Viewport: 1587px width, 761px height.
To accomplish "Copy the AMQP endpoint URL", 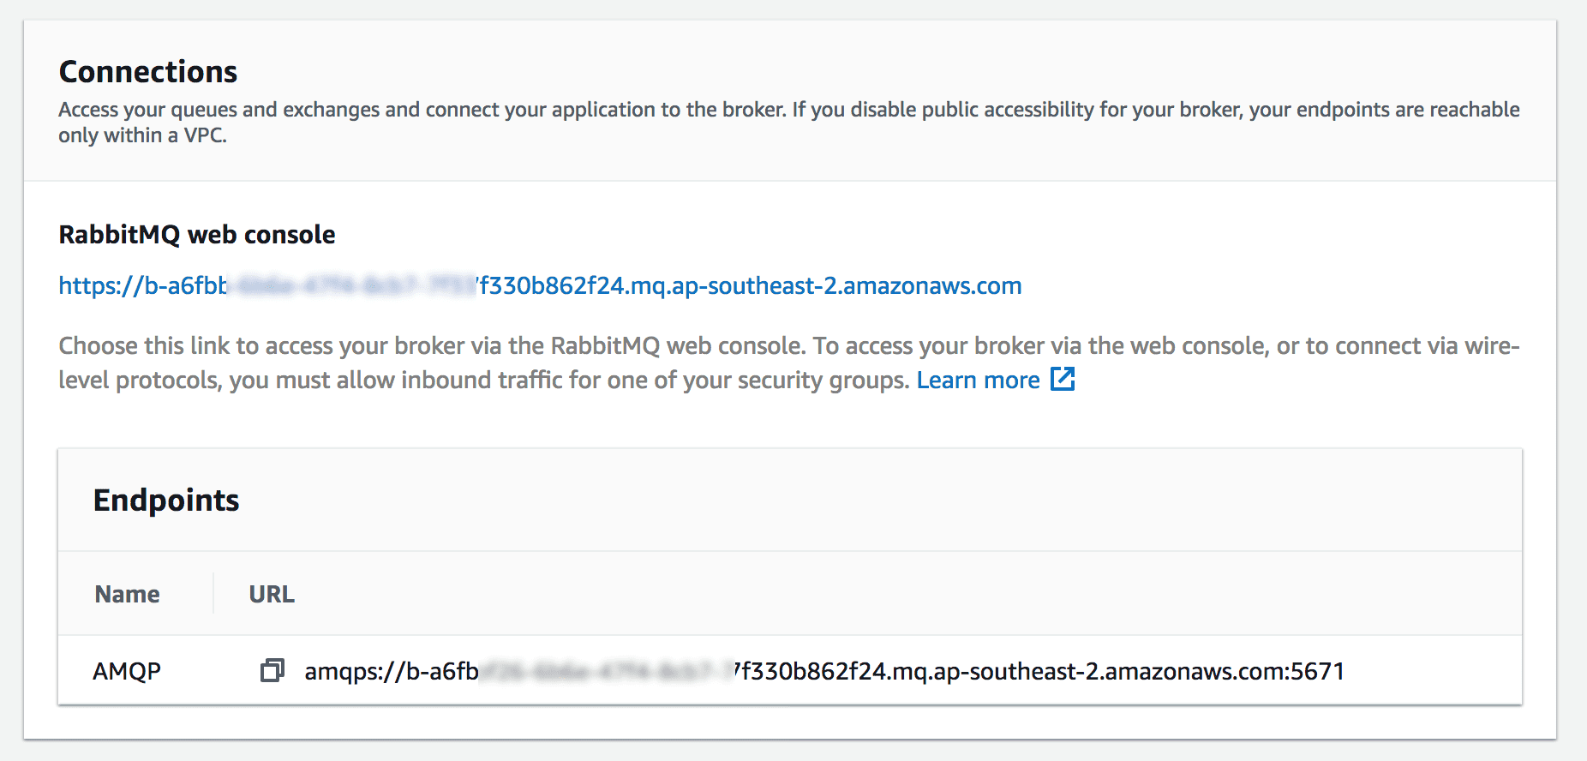I will (x=272, y=670).
